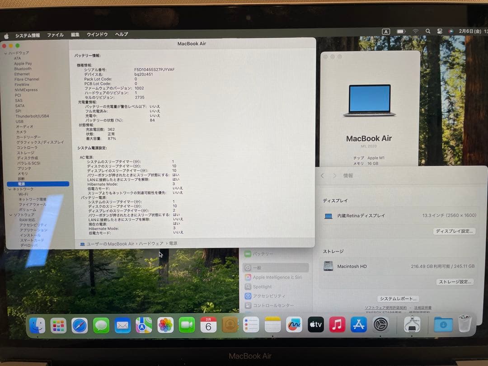Select Thunderbolt/USB4 in hardware list
Image resolution: width=488 pixels, height=366 pixels.
click(32, 116)
